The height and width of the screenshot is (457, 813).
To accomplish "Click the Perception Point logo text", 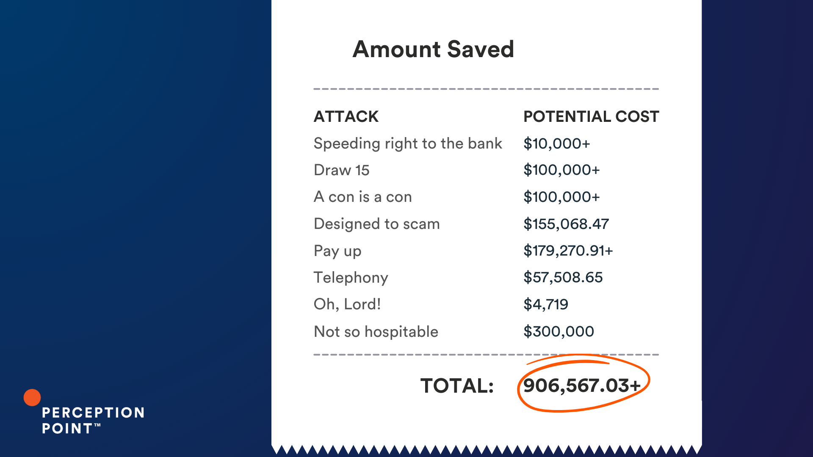I will coord(93,420).
